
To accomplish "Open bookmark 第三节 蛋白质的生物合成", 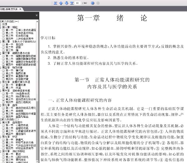I will (x=21, y=99).
